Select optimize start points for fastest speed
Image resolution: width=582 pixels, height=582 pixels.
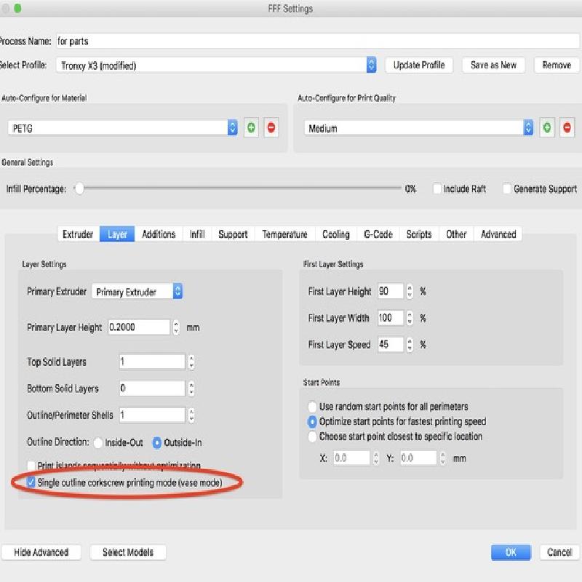pyautogui.click(x=313, y=421)
